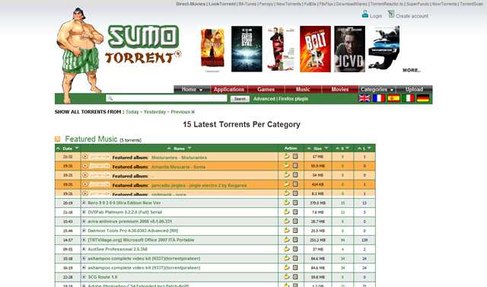Open details icon for DVDFab Platinum row
Image resolution: width=487 pixels, height=287 pixels.
[x=295, y=212]
